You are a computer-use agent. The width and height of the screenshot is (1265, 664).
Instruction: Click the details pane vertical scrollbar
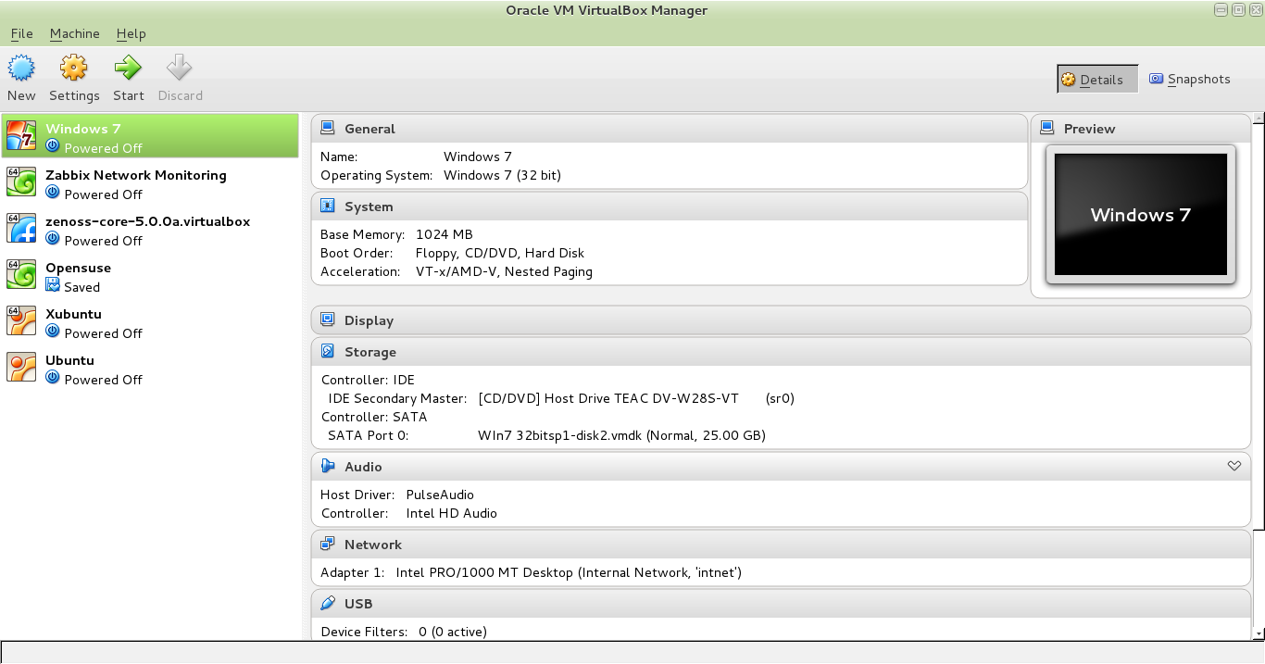1258,327
